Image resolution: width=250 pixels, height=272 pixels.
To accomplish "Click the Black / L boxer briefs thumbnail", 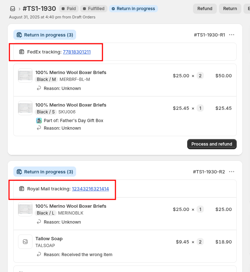I will (25, 209).
